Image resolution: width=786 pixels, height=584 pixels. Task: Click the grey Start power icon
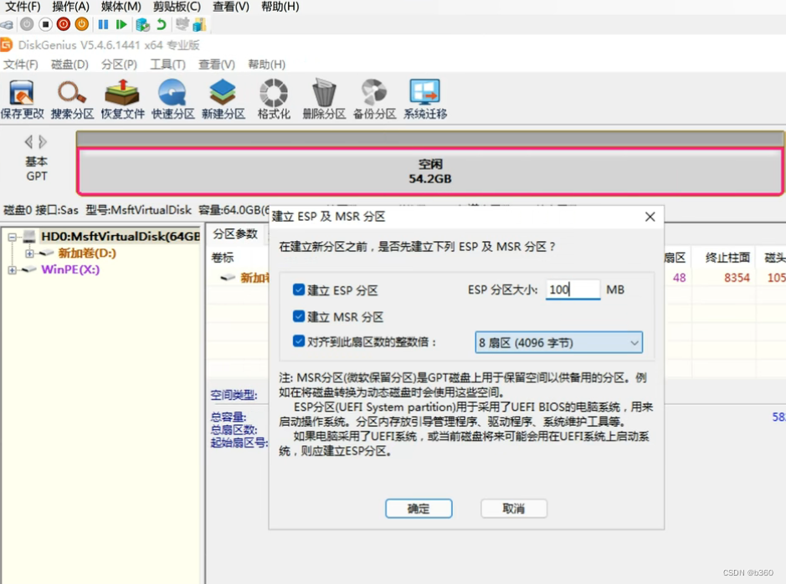27,24
